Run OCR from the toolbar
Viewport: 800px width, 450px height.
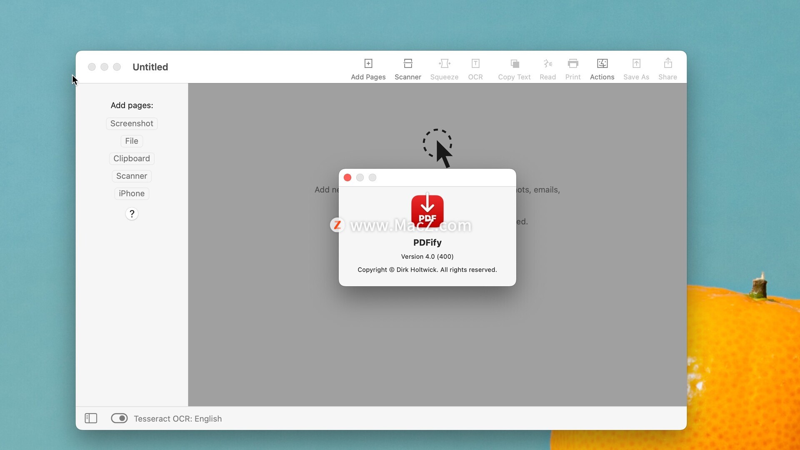[x=475, y=69]
